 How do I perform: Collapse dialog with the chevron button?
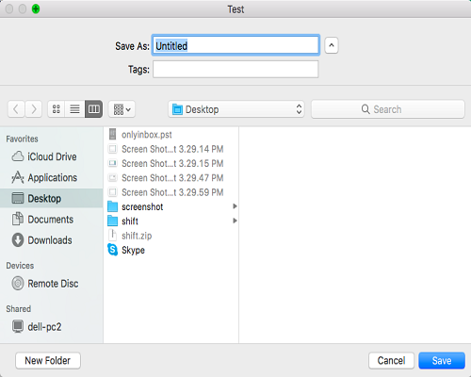point(332,45)
